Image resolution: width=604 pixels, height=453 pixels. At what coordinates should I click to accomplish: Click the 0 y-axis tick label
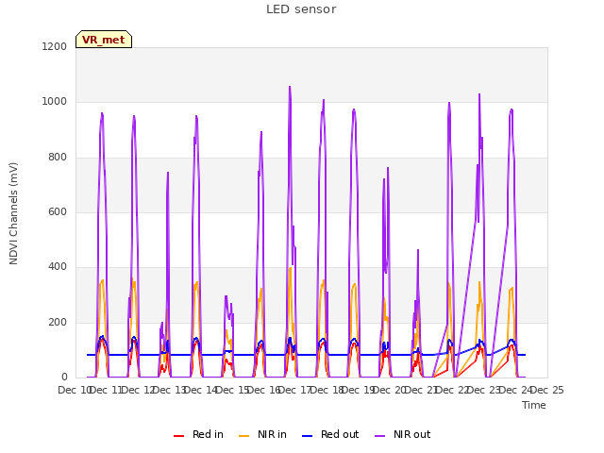click(x=64, y=377)
